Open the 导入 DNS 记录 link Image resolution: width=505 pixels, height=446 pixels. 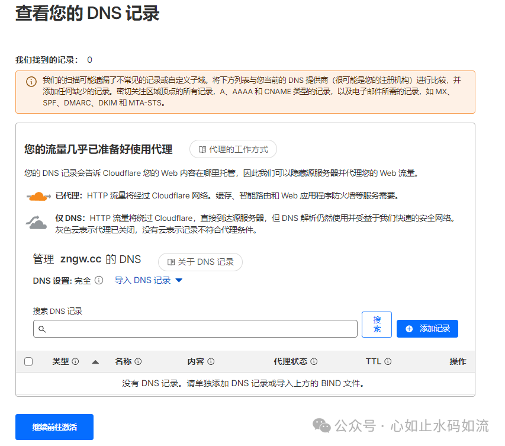click(143, 280)
